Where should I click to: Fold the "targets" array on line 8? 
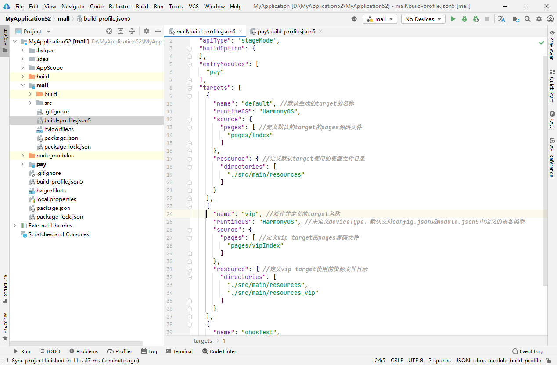click(190, 88)
